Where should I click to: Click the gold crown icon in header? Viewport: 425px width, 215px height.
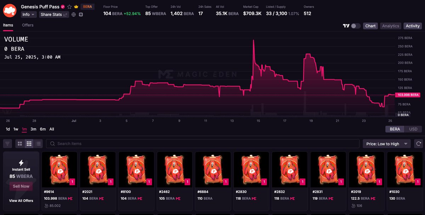[x=76, y=7]
